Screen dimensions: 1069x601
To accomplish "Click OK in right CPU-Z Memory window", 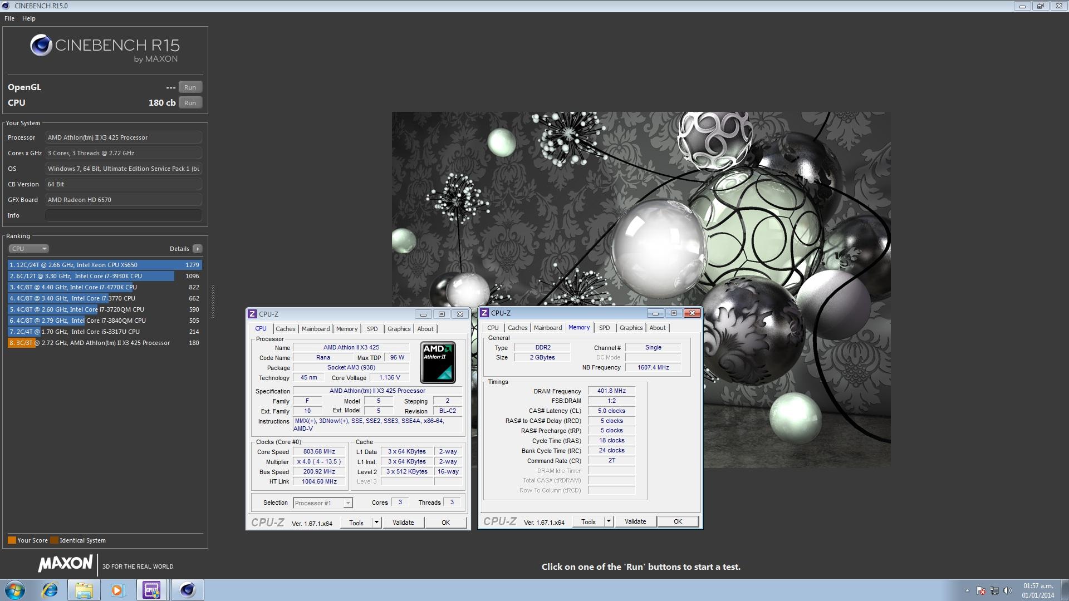I will click(x=678, y=521).
